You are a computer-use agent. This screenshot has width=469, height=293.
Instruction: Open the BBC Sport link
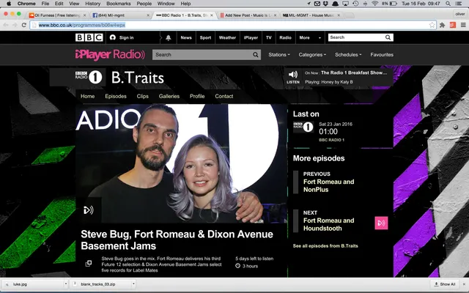pyautogui.click(x=205, y=37)
